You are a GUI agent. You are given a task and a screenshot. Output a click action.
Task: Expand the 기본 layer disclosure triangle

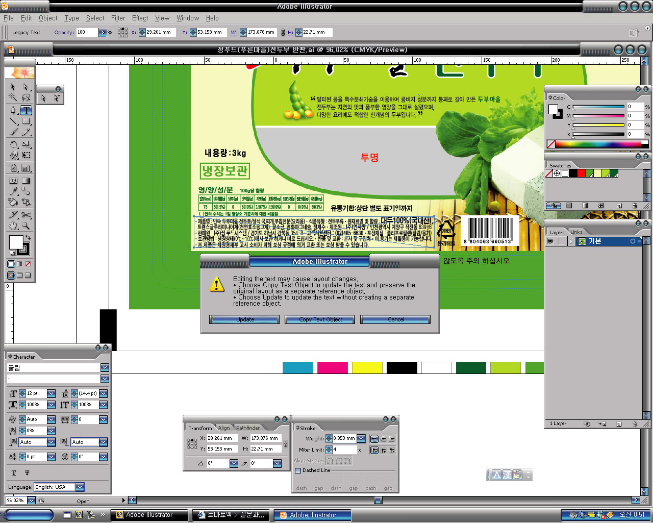point(571,241)
